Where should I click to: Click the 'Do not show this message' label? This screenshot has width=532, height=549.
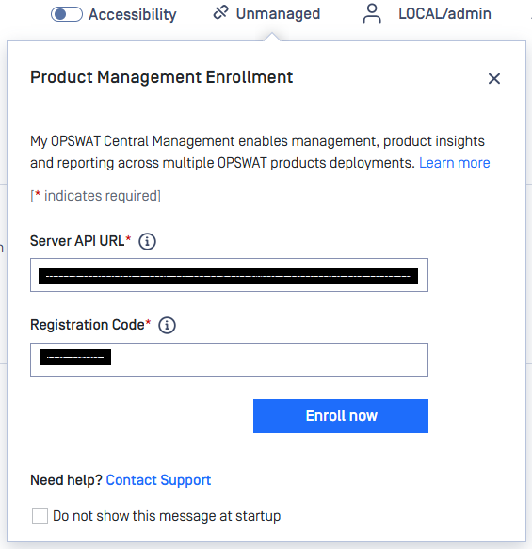click(167, 516)
